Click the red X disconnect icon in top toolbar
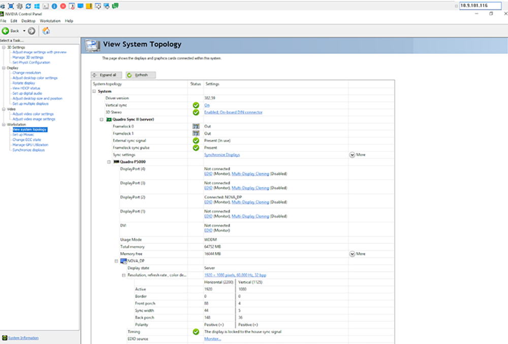This screenshot has width=508, height=344. [x=63, y=6]
